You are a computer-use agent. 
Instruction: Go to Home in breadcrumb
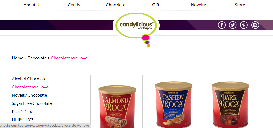point(17,58)
